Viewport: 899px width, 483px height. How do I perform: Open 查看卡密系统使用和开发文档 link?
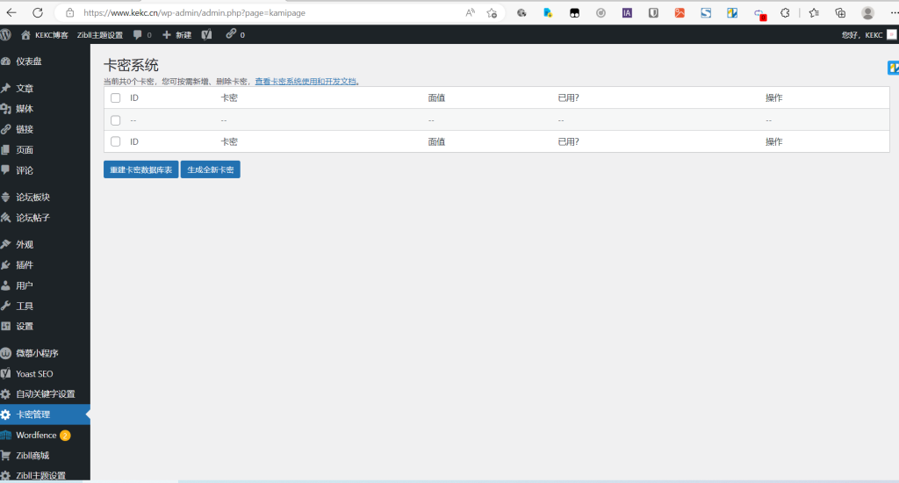point(306,82)
